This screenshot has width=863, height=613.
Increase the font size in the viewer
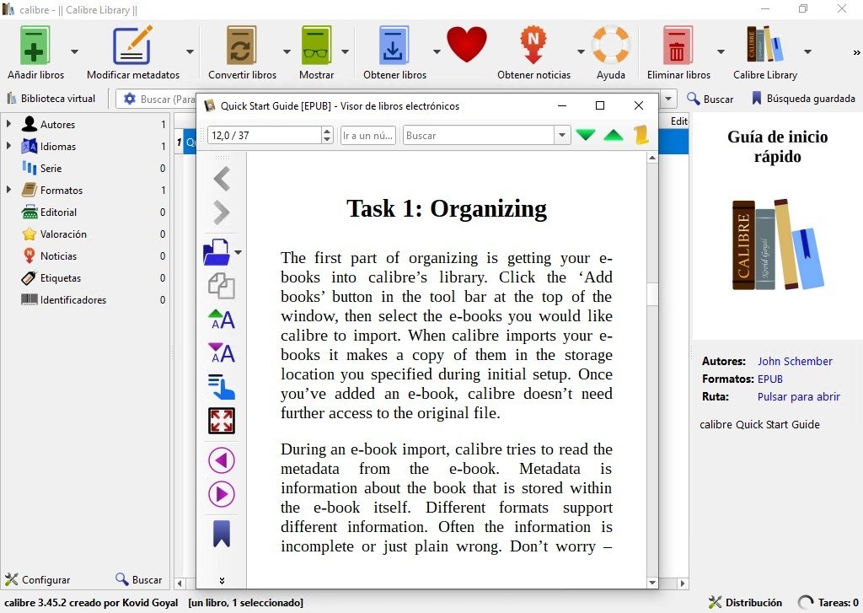point(222,320)
